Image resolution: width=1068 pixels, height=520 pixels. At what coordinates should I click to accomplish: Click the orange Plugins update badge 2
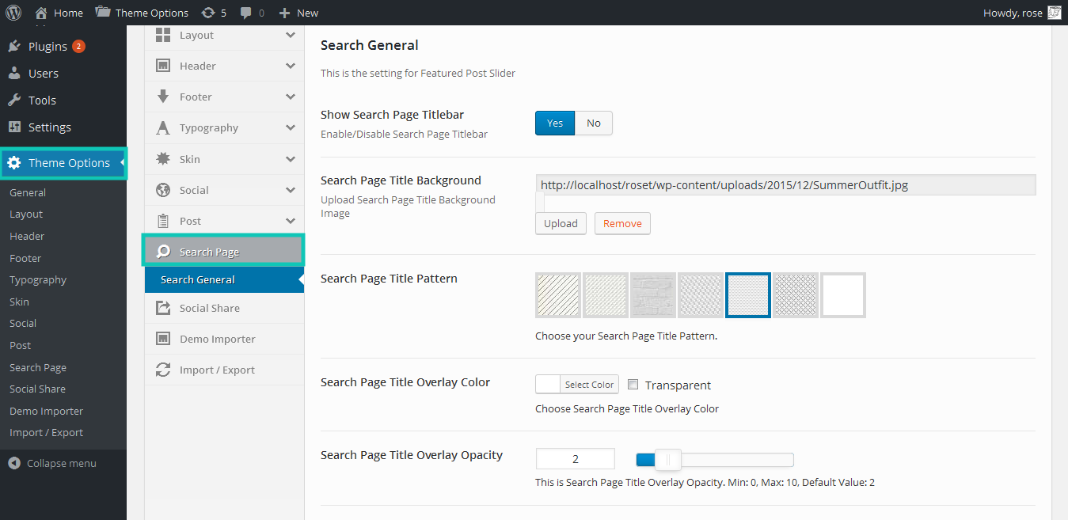[78, 47]
